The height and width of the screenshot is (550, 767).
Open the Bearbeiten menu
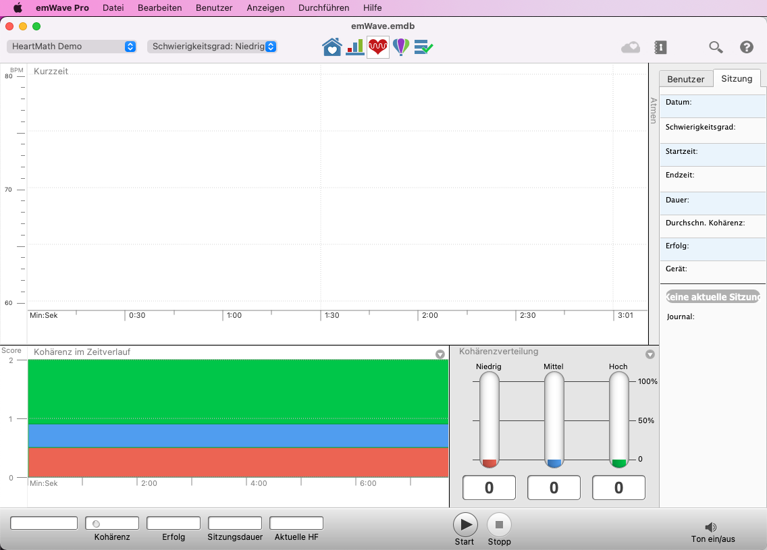159,8
